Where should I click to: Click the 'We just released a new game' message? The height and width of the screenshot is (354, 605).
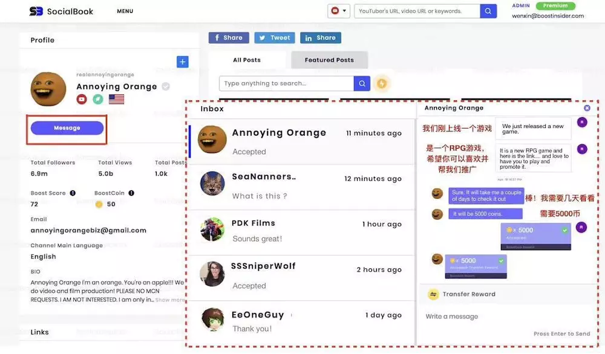(x=533, y=129)
